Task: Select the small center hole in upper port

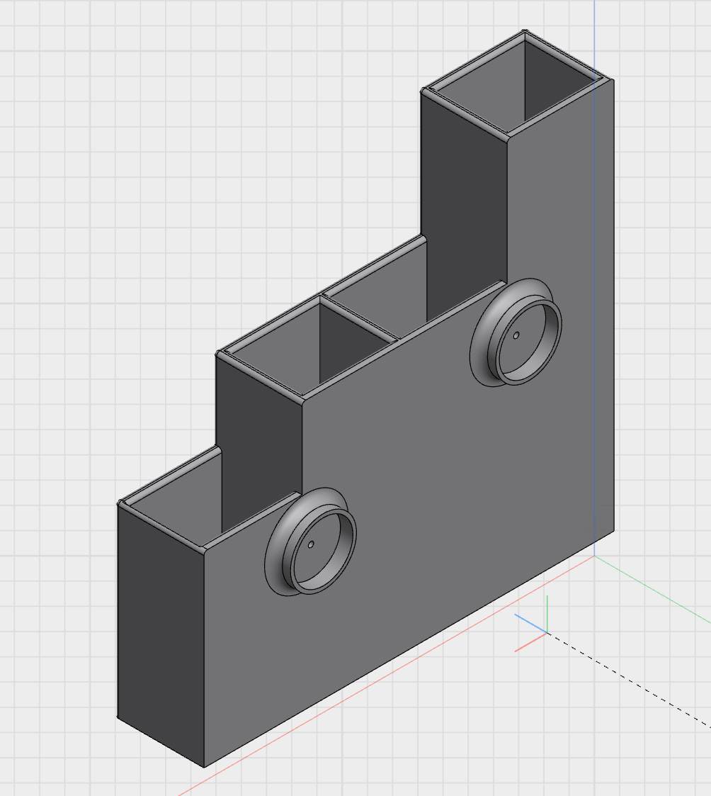Action: 516,335
